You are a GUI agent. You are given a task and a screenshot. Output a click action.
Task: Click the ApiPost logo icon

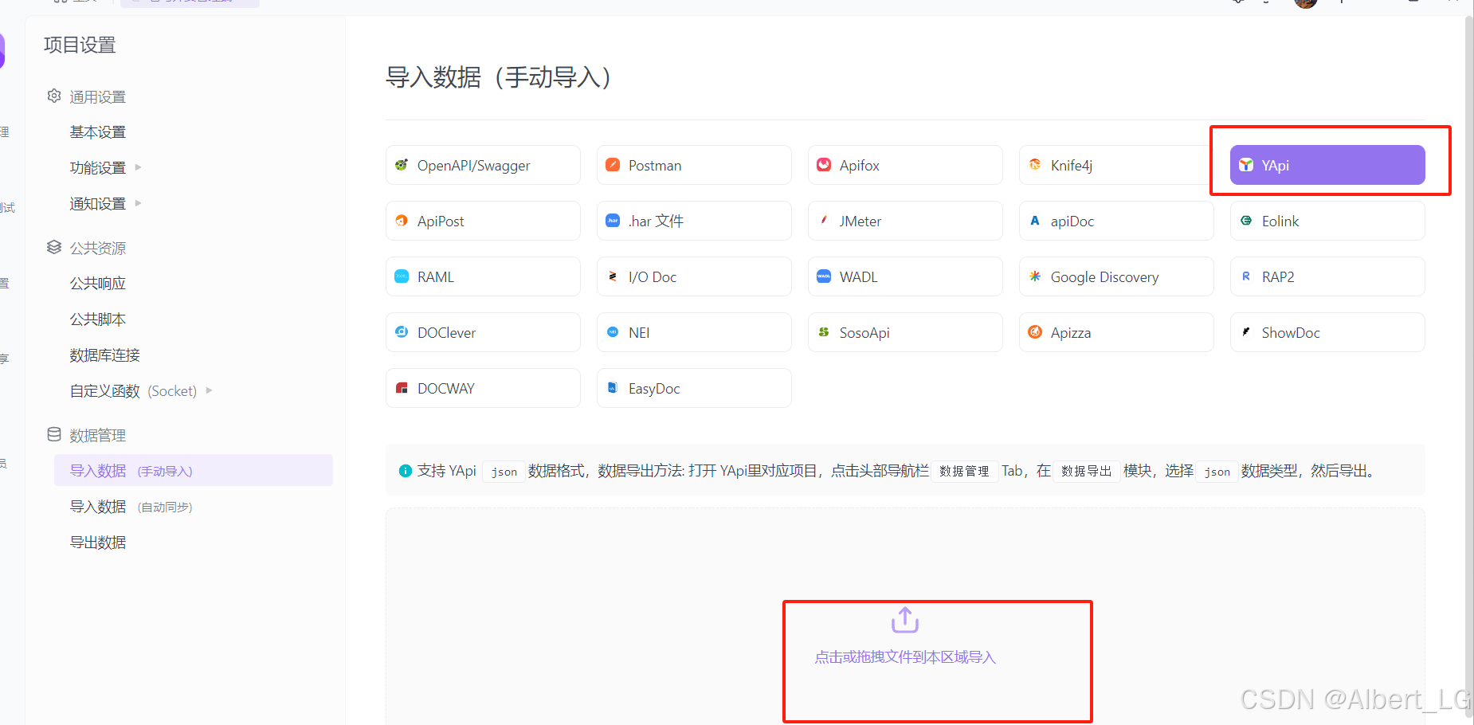pos(402,221)
